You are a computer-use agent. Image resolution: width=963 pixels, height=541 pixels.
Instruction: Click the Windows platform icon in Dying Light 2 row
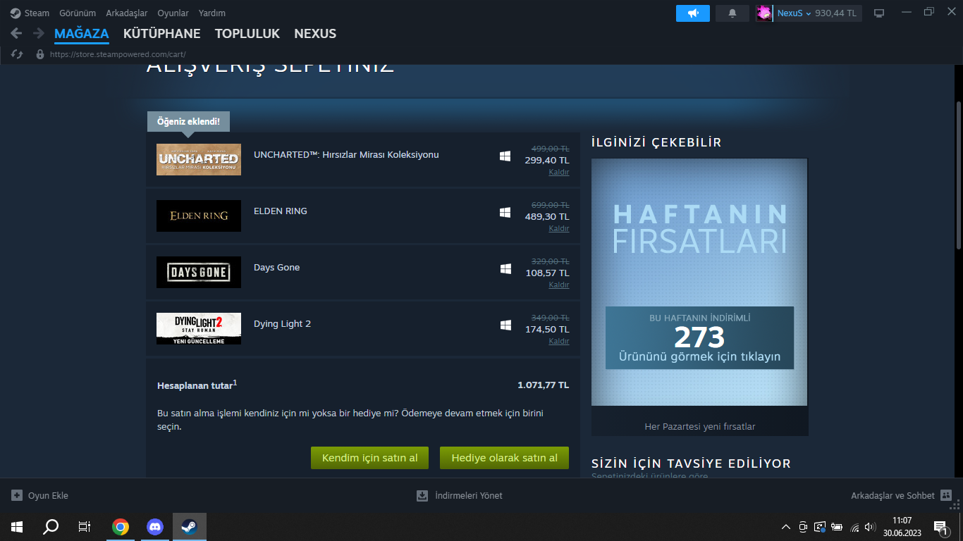505,325
